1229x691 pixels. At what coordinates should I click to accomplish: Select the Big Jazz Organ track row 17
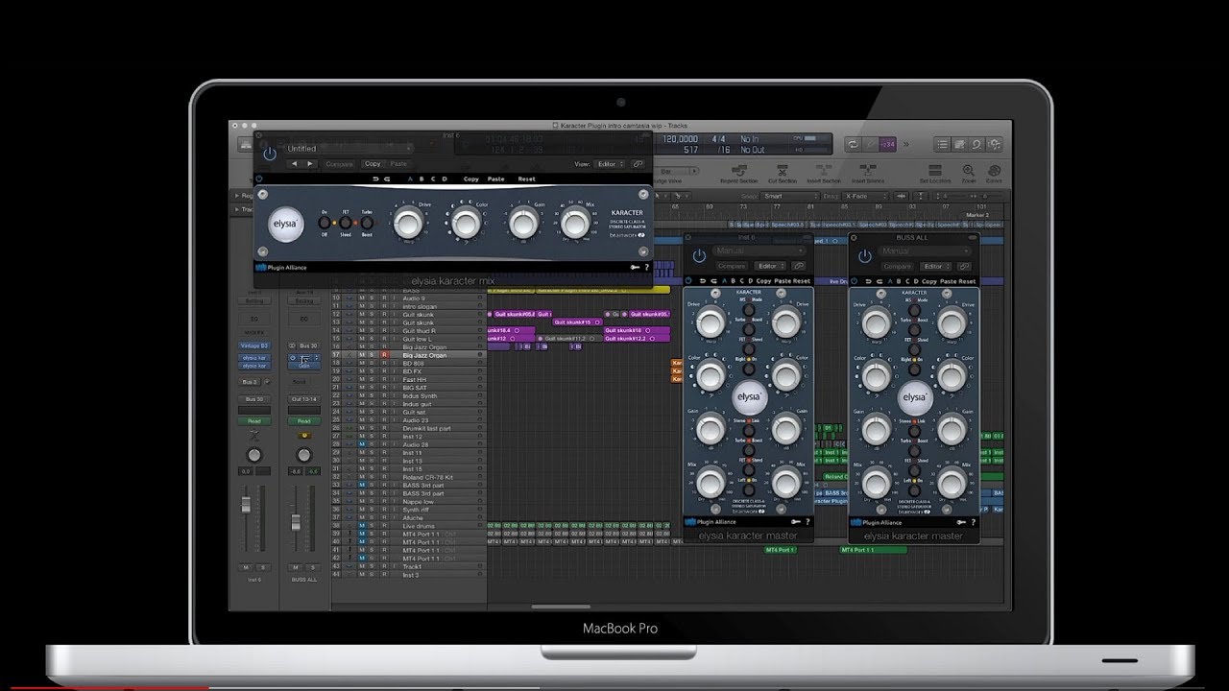click(x=408, y=355)
